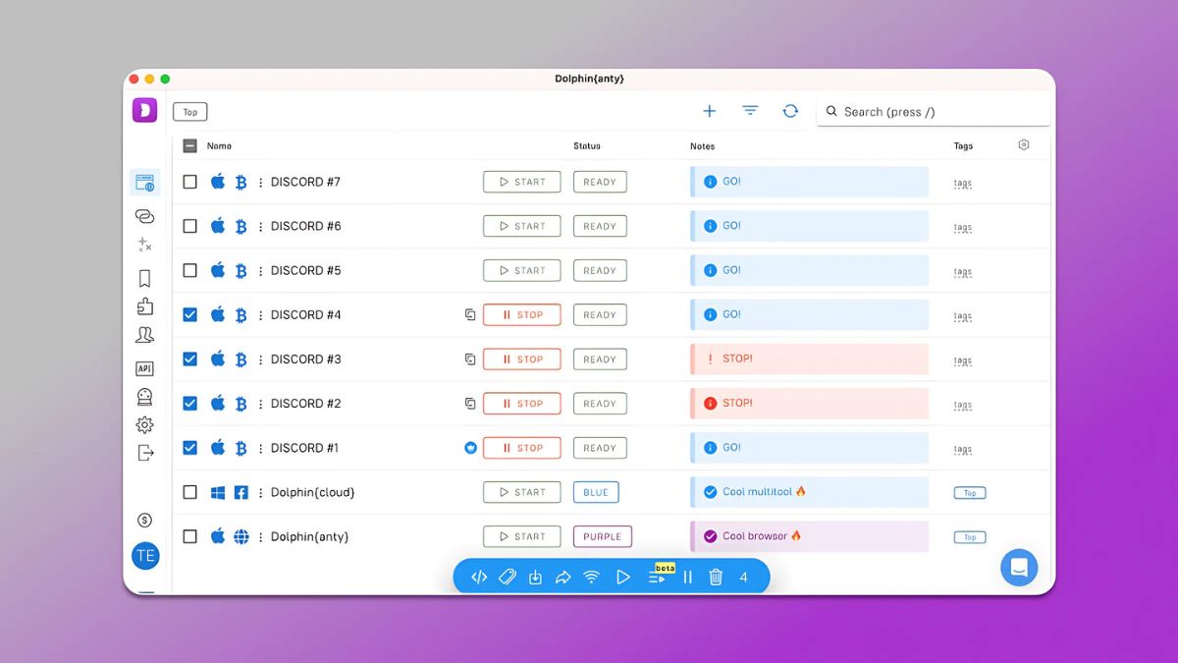The image size is (1178, 663).
Task: Click the Search input field
Action: 934,112
